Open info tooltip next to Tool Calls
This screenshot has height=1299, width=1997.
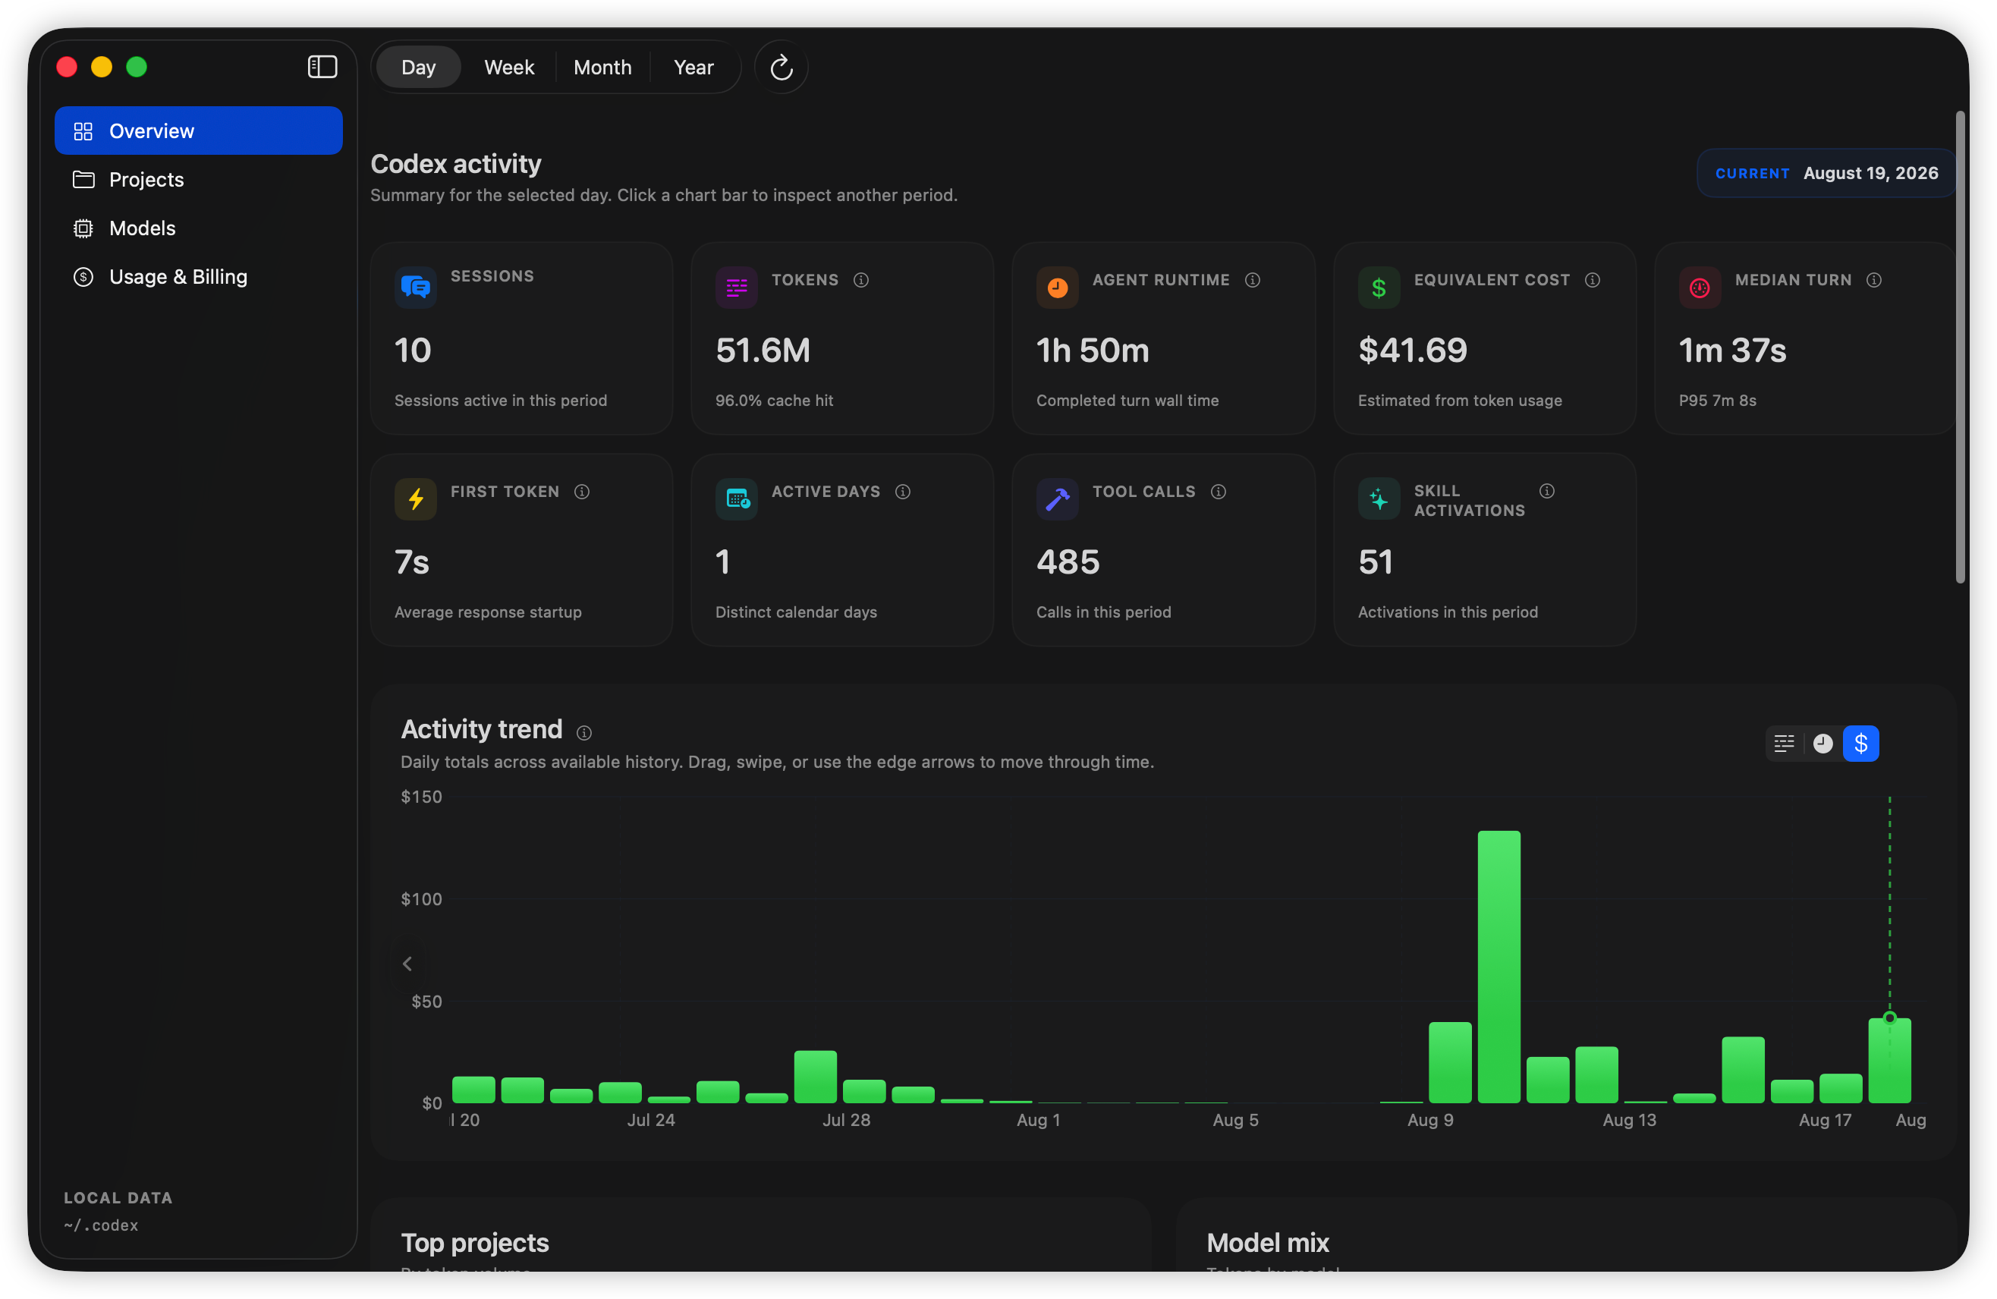coord(1219,492)
